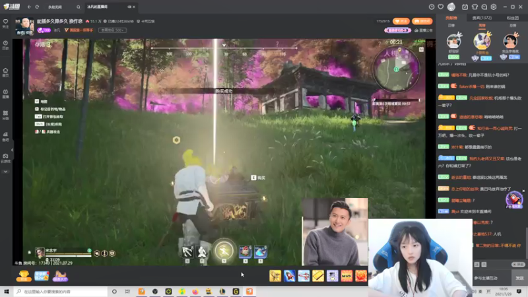This screenshot has height=297, width=528.
Task: Open the user avatar in the title bar
Action: pos(451,7)
